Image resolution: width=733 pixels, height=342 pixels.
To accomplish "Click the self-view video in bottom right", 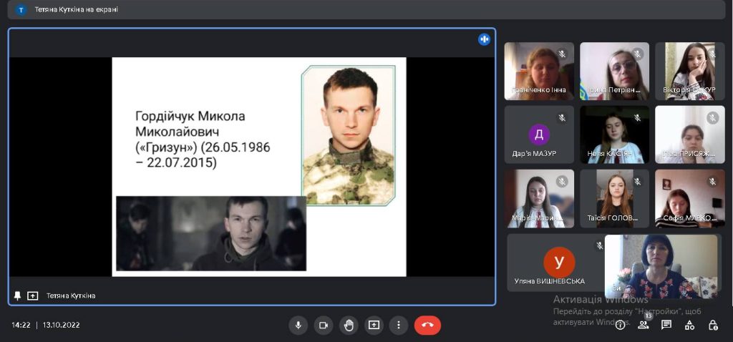I will click(x=661, y=266).
